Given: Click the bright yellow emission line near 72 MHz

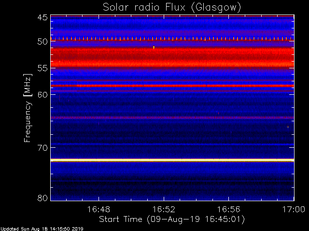Looking at the screenshot, I should [x=172, y=160].
